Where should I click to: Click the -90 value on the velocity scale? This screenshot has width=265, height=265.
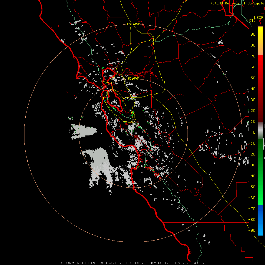click(252, 231)
